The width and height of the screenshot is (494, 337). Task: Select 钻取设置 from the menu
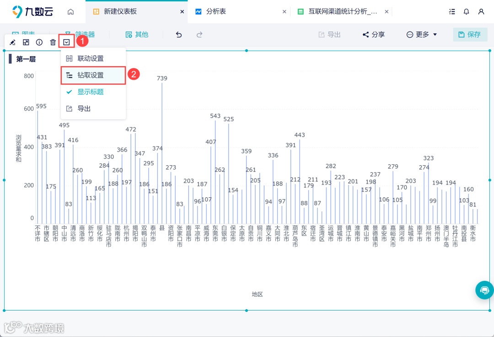tap(90, 75)
